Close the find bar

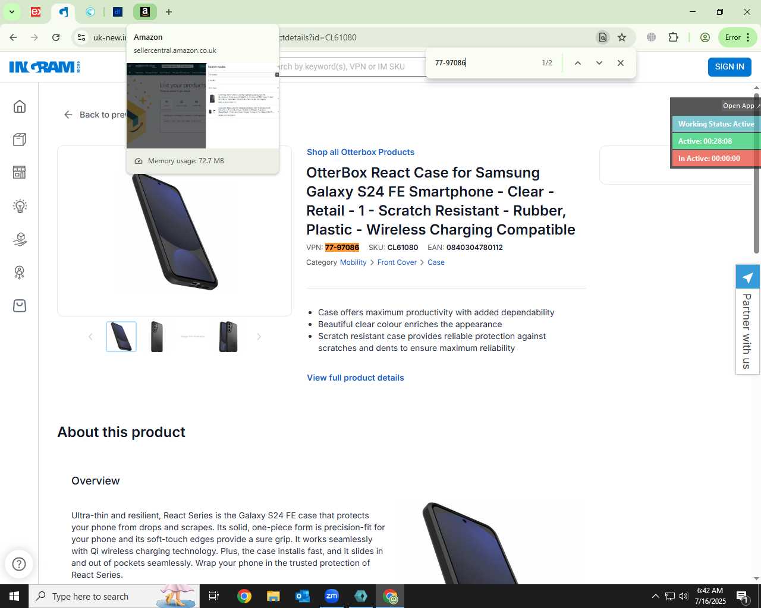pos(620,63)
